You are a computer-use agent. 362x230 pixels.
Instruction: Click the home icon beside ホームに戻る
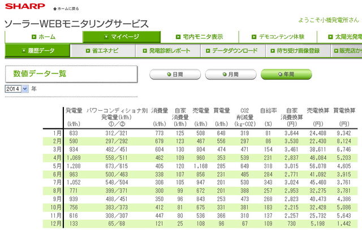click(55, 9)
